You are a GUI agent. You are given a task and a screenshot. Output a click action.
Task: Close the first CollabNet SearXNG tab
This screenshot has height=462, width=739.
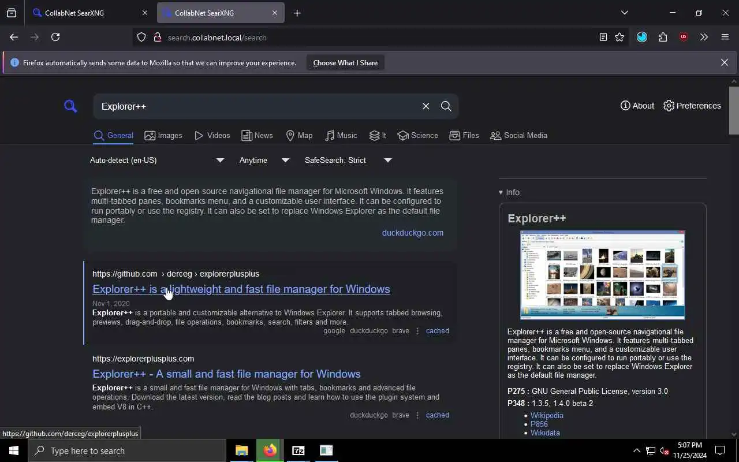pyautogui.click(x=144, y=13)
